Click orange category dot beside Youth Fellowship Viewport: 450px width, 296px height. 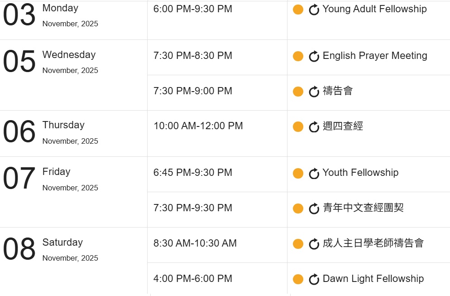[x=298, y=173]
